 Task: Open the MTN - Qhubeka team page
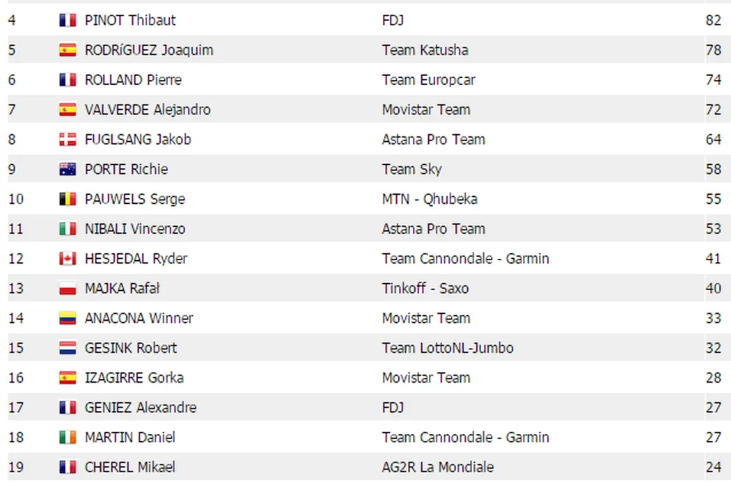(430, 200)
